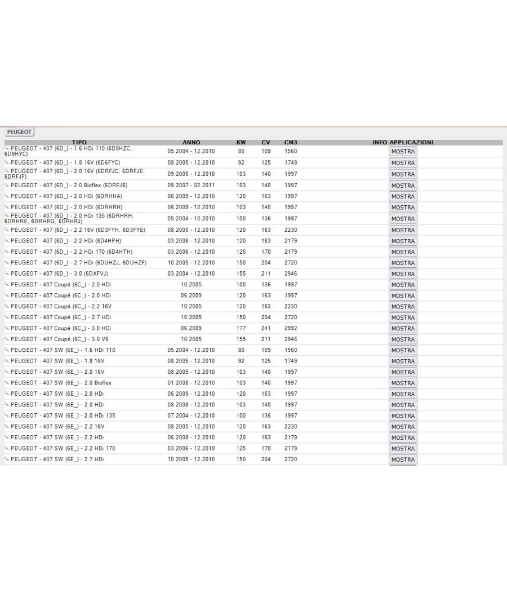Click text 'PEUGEOT - 407 SW (6E_) - 2.0 HDi 135'
The height and width of the screenshot is (592, 507).
tap(63, 416)
